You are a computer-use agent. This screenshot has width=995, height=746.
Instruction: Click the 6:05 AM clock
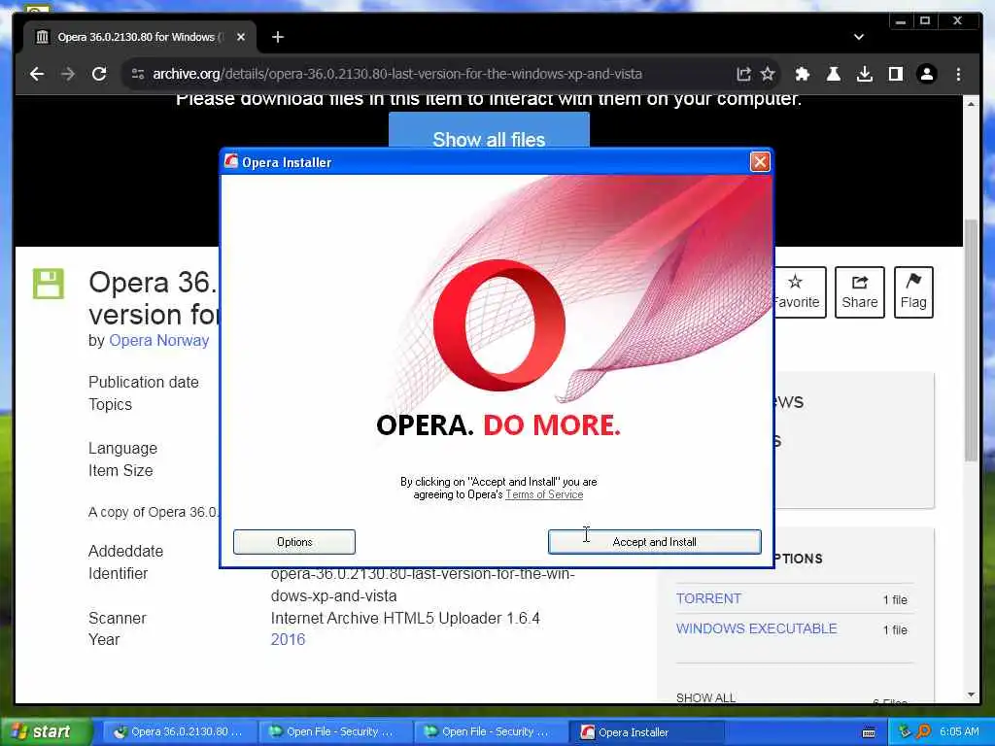[959, 731]
